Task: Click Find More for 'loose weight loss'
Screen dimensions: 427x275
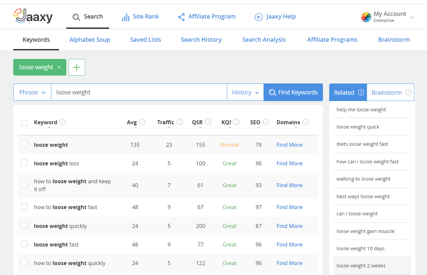Action: point(289,163)
